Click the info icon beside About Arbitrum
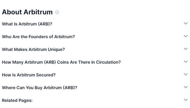The width and height of the screenshot is (190, 108). (57, 12)
